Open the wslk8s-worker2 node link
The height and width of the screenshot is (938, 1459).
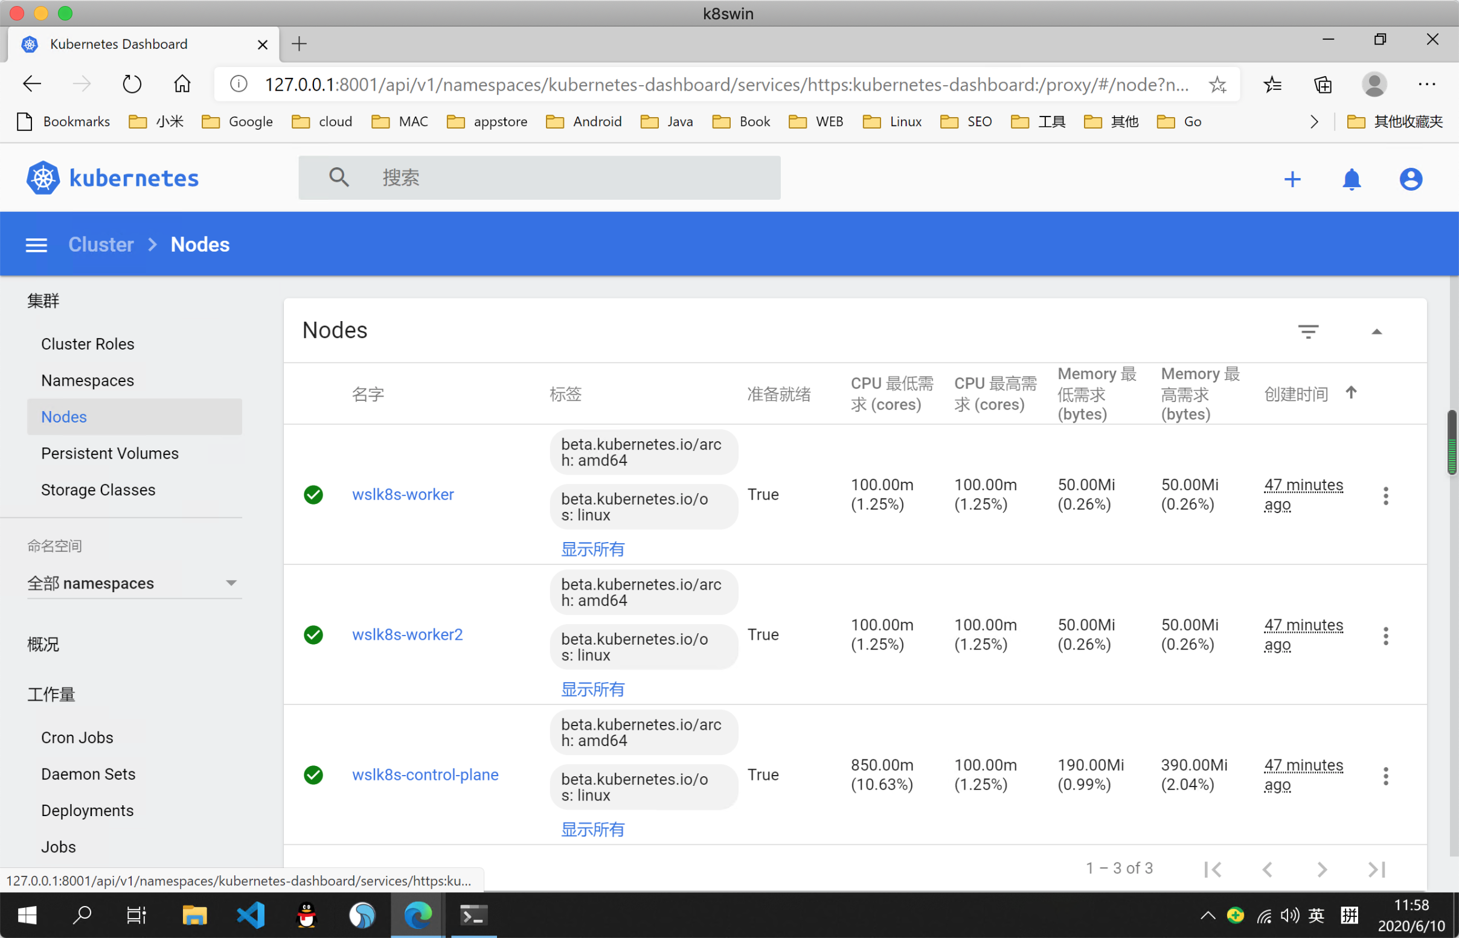click(407, 634)
